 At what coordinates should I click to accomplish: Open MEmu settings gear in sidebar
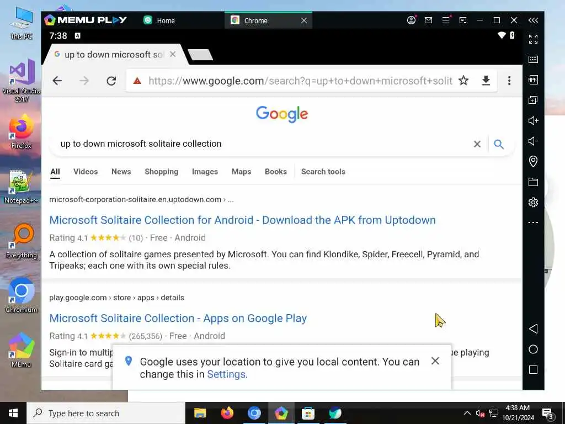pos(534,202)
